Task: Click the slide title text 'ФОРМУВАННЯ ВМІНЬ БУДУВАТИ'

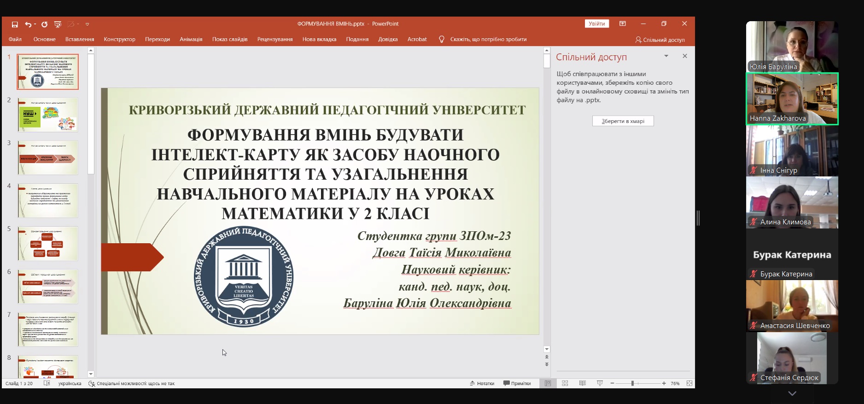Action: click(x=325, y=135)
